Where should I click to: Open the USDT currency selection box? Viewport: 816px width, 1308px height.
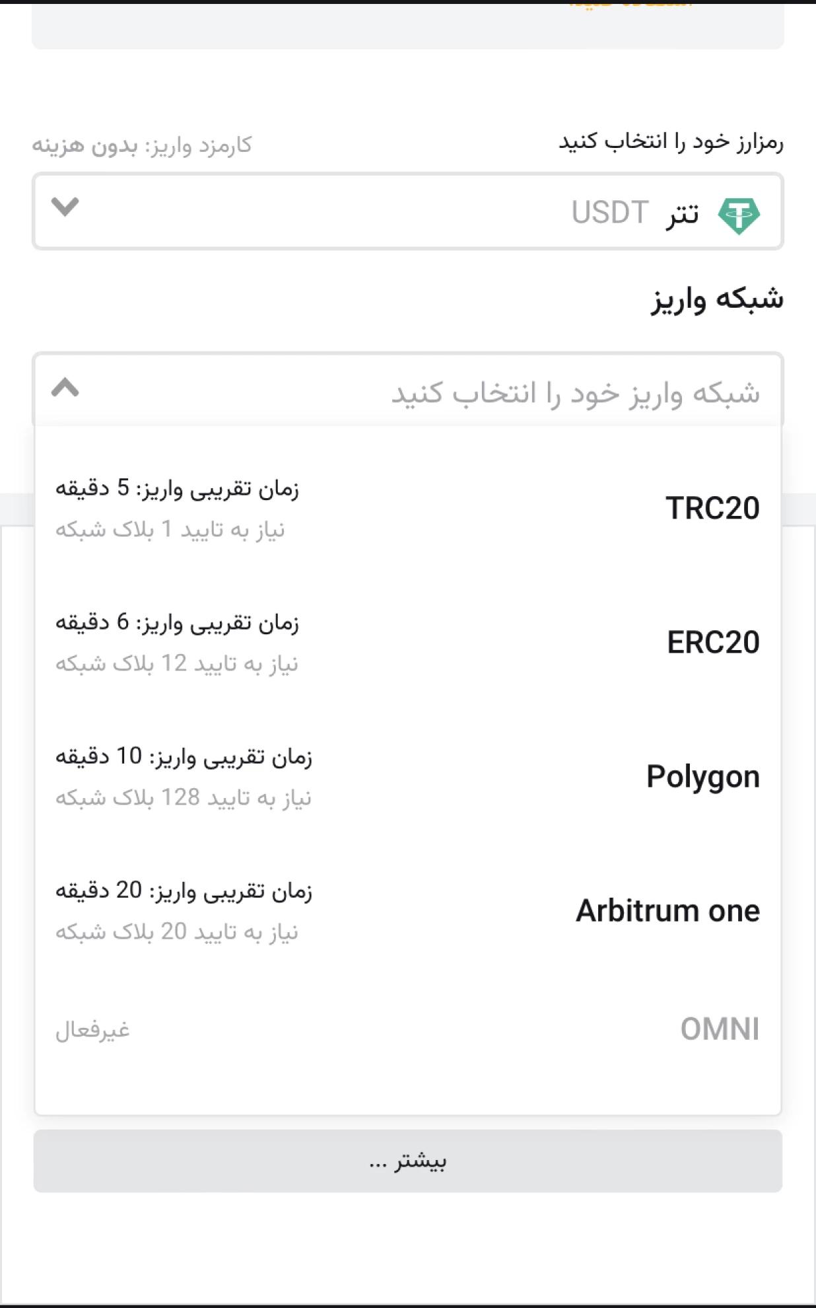408,211
